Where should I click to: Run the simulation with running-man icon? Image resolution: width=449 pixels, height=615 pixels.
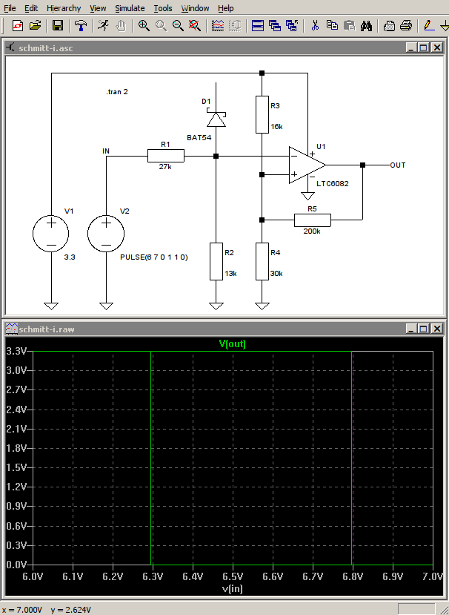click(104, 26)
